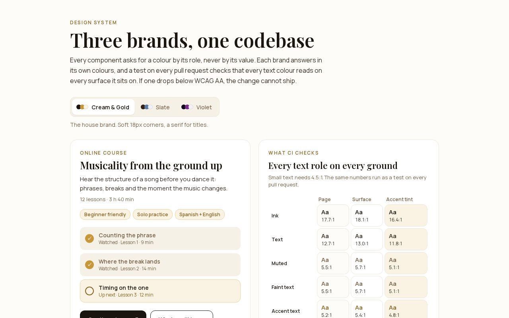Screen dimensions: 509x318
Task: Click the Muted row label
Action: (279, 263)
